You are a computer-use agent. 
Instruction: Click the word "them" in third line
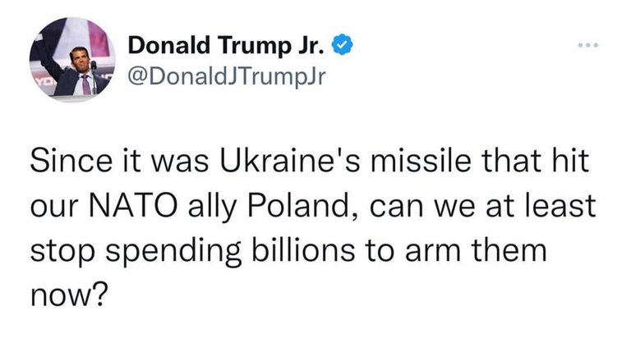tap(509, 250)
